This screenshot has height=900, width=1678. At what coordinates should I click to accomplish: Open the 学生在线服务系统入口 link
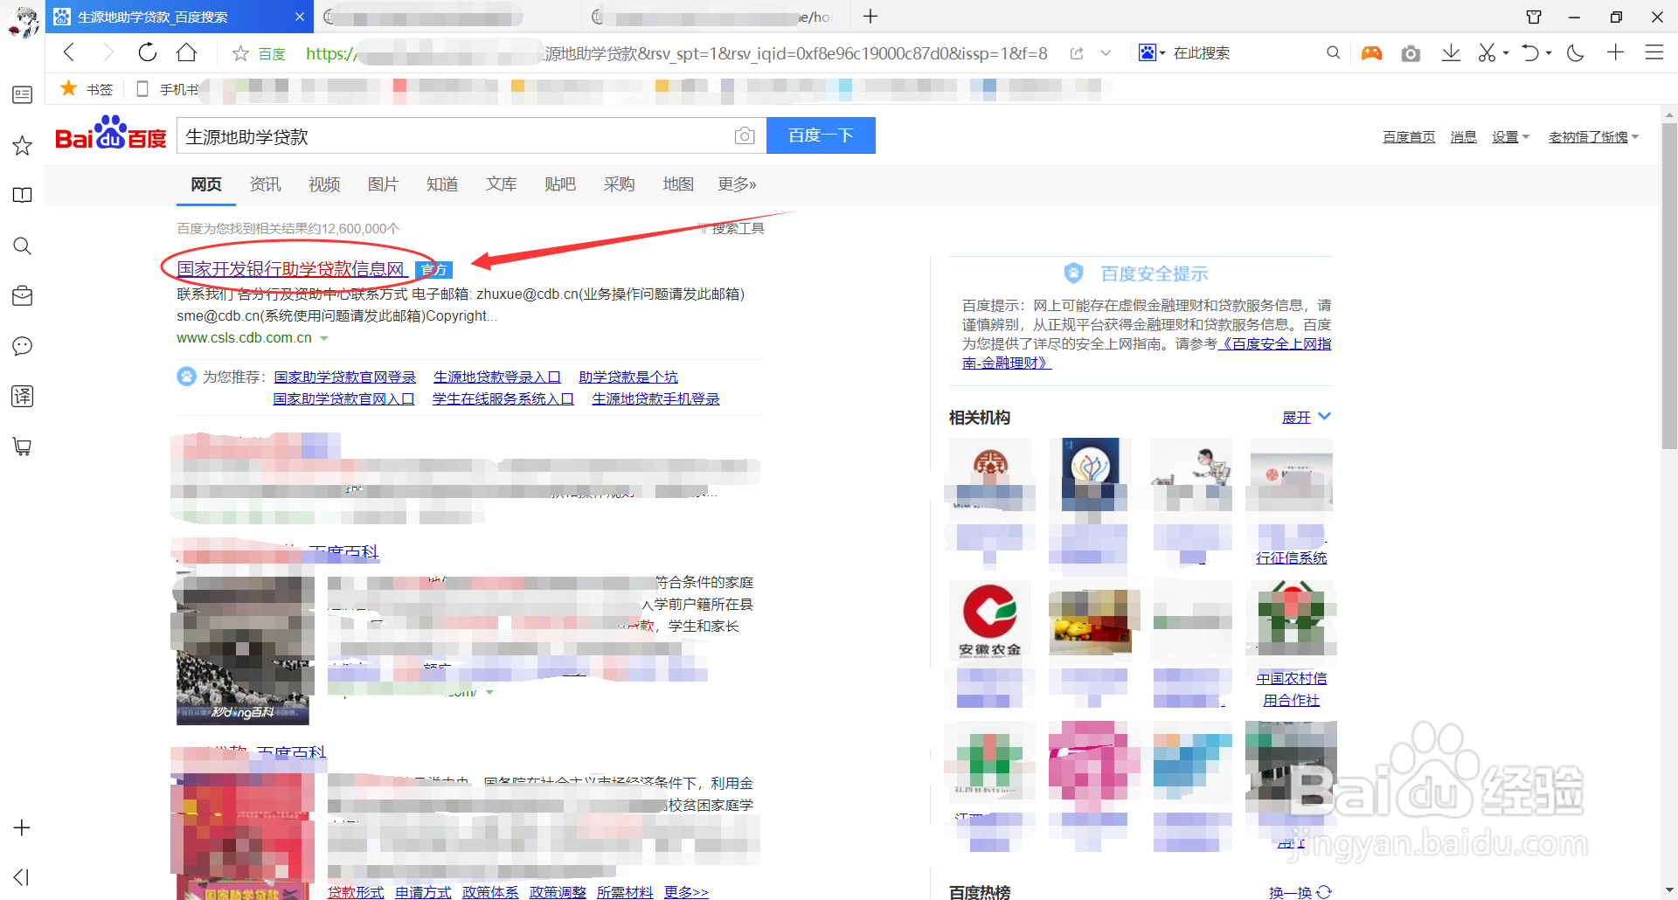(x=503, y=398)
